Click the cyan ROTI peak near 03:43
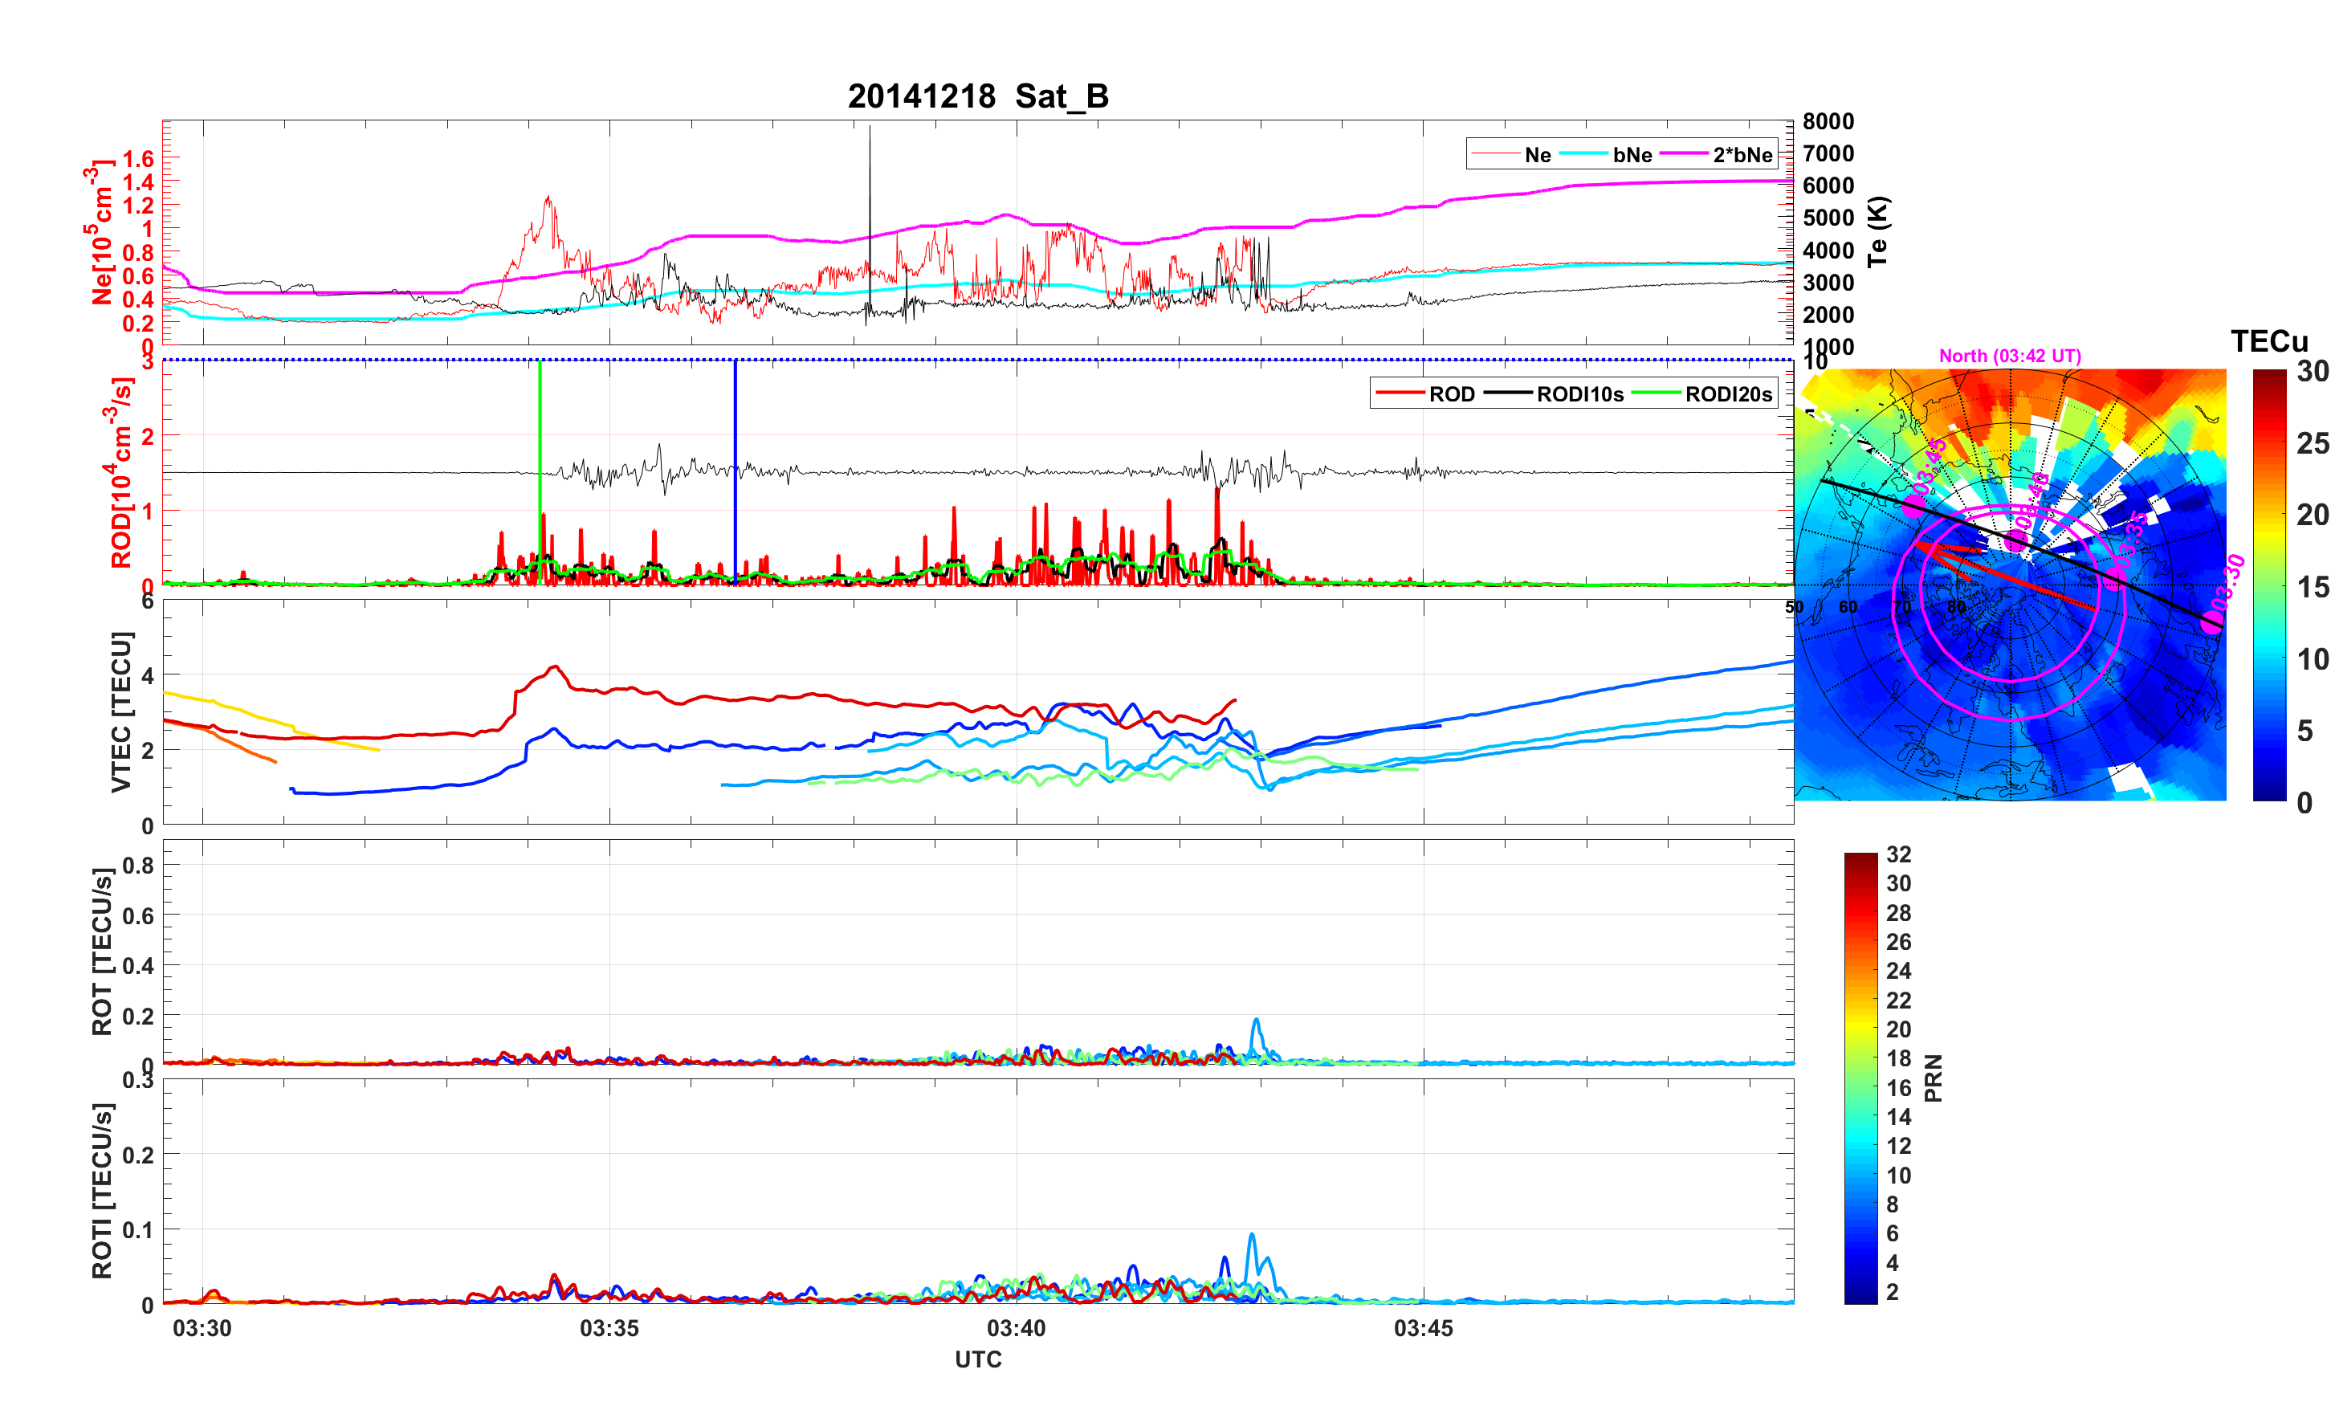This screenshot has height=1410, width=2331. [x=1252, y=1238]
